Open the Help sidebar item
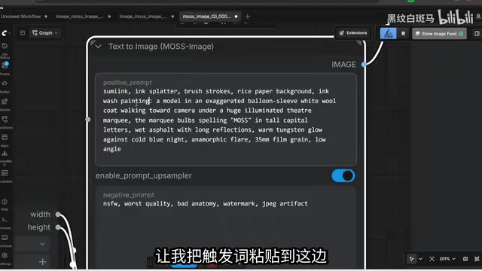Viewport: 482px width, 271px height. tap(5, 205)
